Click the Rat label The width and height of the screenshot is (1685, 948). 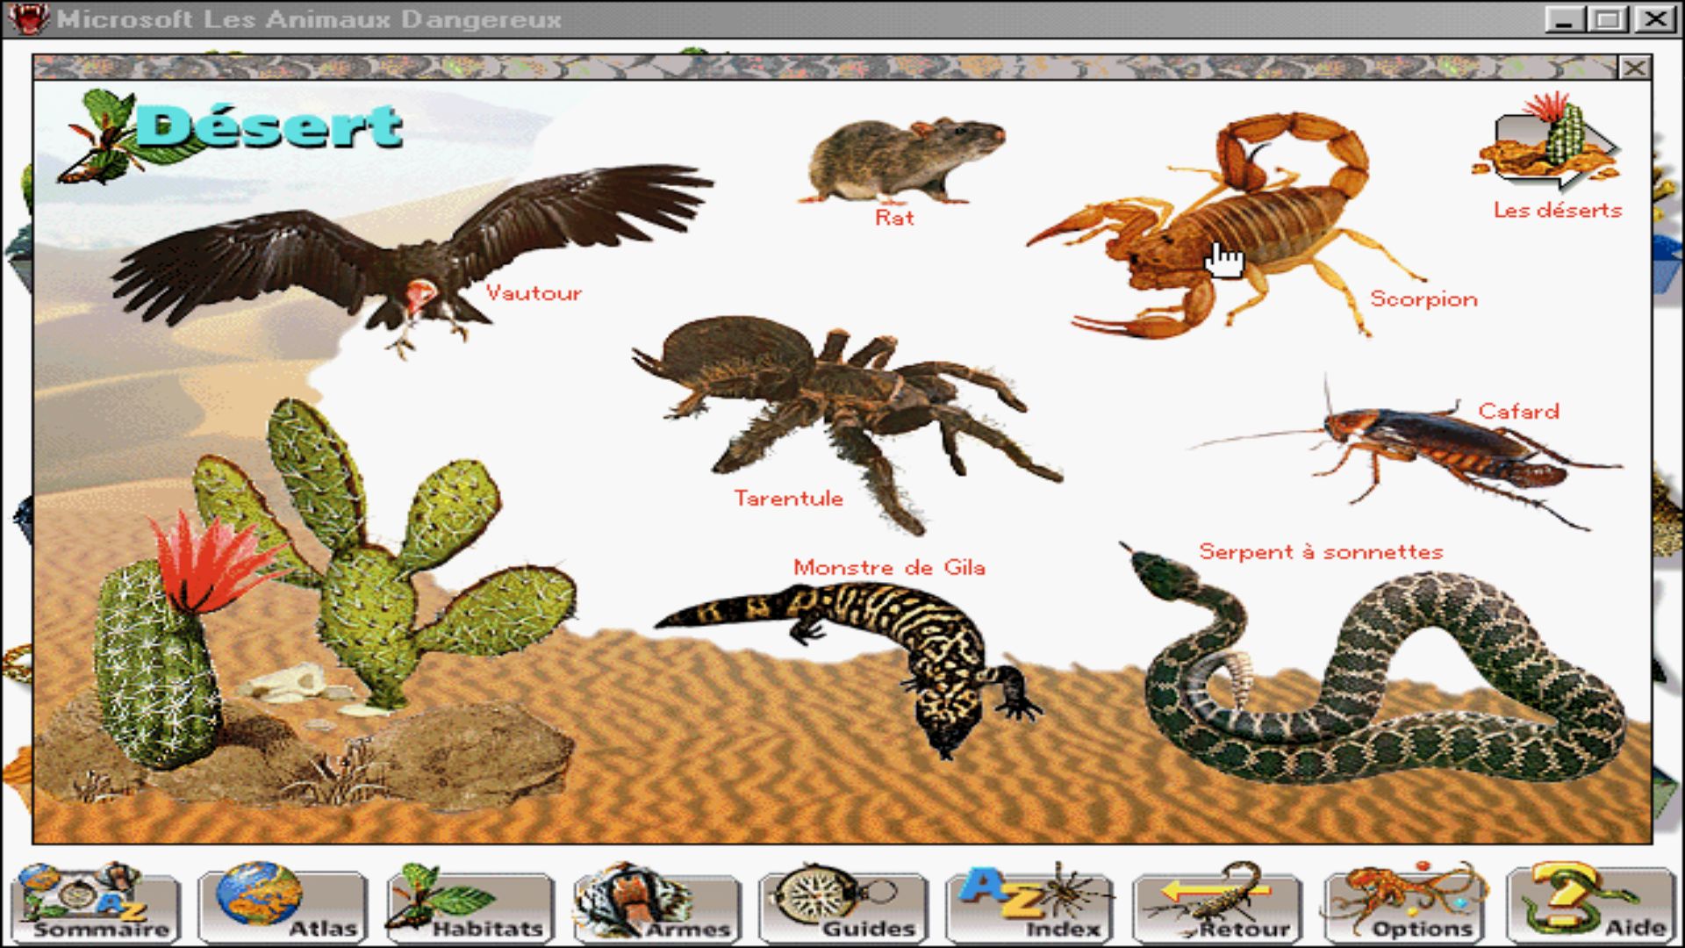[894, 218]
